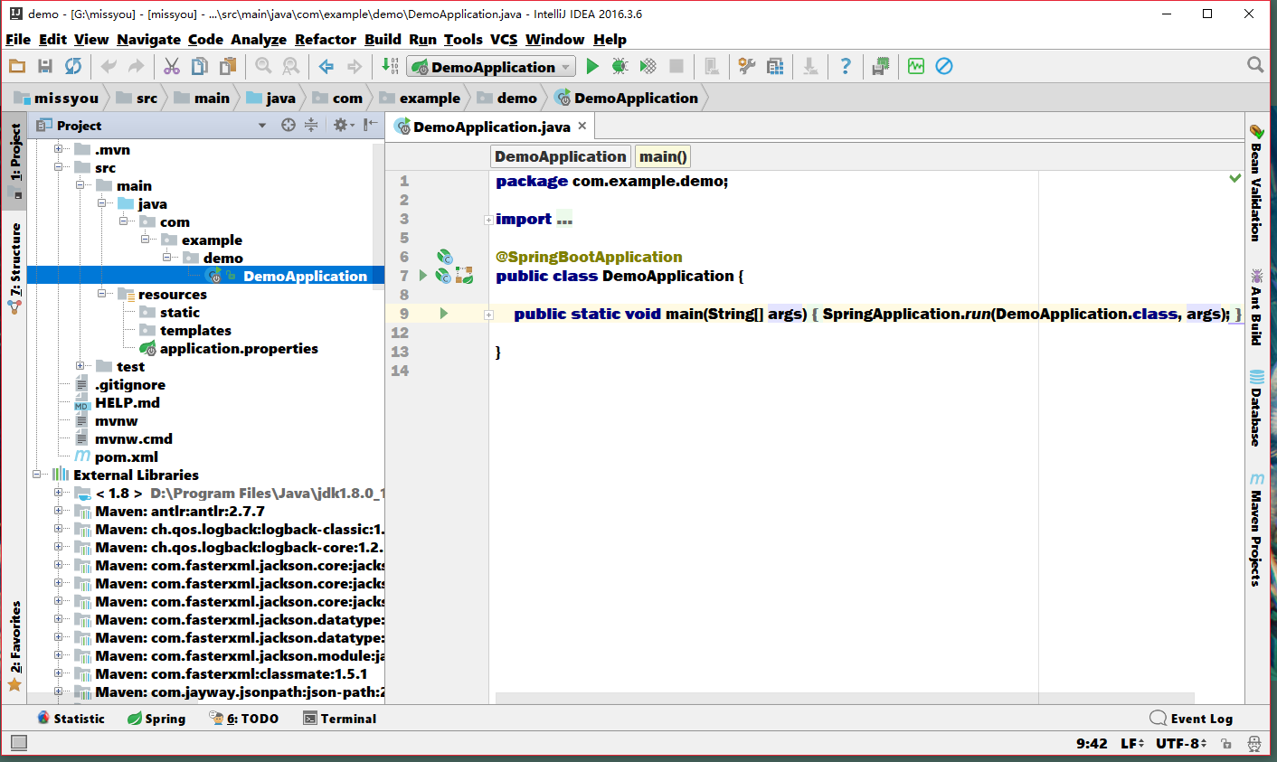The width and height of the screenshot is (1277, 762).
Task: Click the Cut scissors icon
Action: (172, 66)
